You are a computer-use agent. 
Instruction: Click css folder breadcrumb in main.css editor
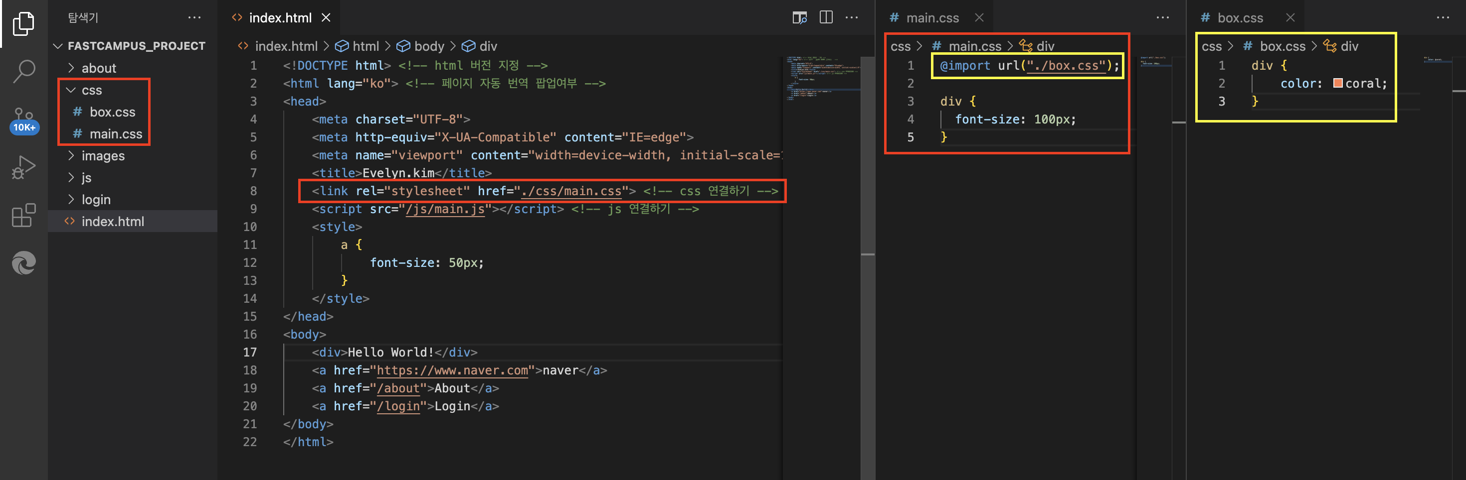[x=901, y=46]
